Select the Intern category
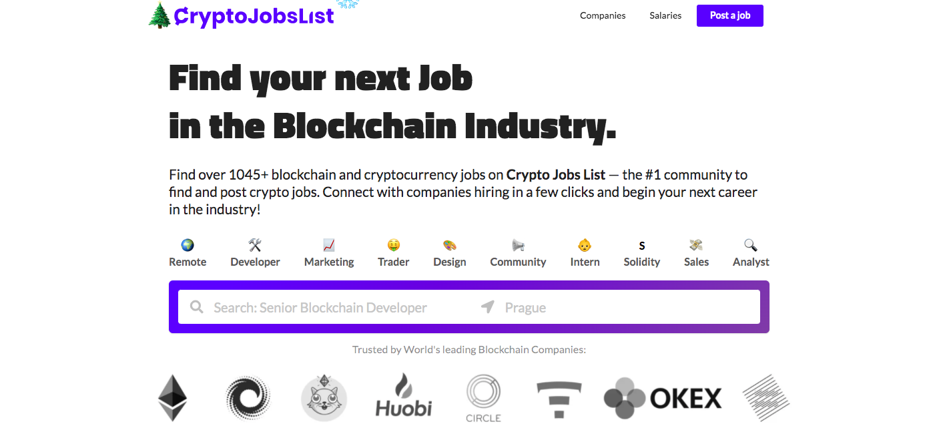 pos(585,254)
